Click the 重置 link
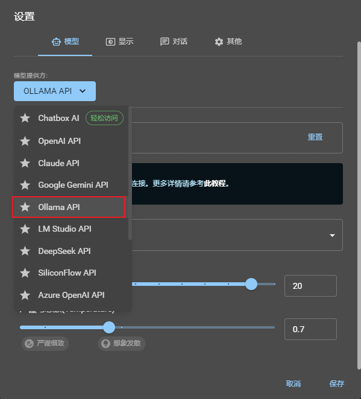361x399 pixels. click(x=315, y=137)
